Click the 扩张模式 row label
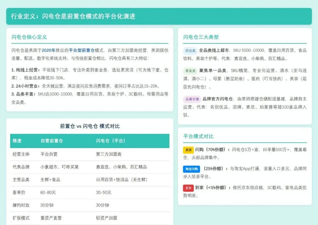Screen dimensions: 318x225 click(21, 218)
